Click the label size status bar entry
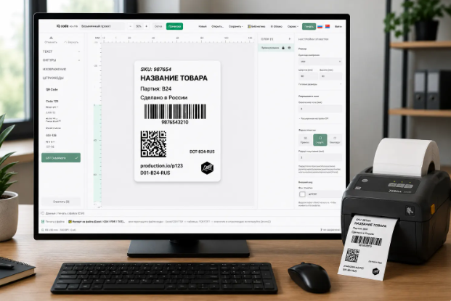The width and height of the screenshot is (451, 301). 59,230
